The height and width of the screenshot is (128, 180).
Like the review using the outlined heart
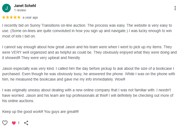[5, 123]
